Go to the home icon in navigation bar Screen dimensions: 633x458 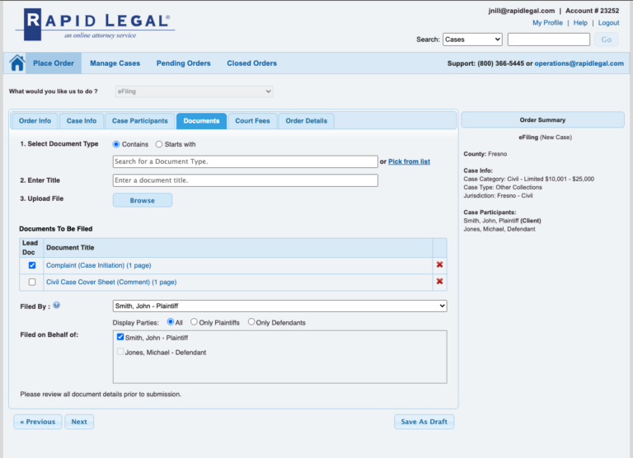[x=17, y=63]
